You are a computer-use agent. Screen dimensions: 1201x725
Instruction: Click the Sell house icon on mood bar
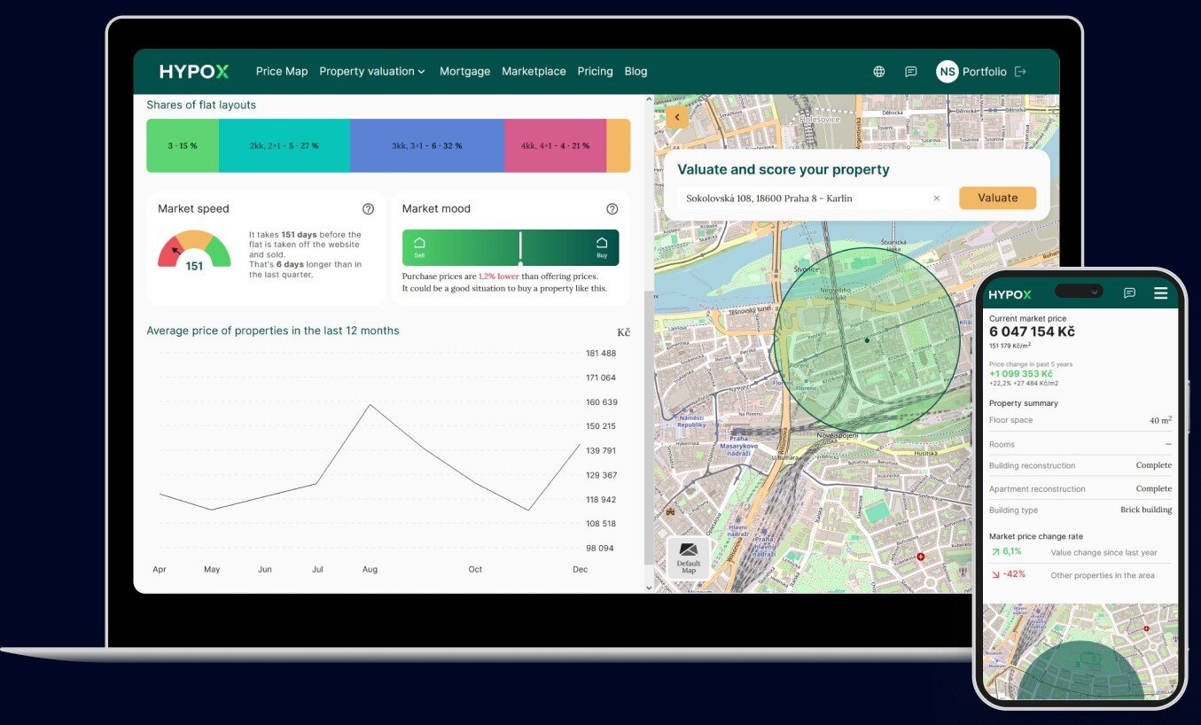pos(419,243)
